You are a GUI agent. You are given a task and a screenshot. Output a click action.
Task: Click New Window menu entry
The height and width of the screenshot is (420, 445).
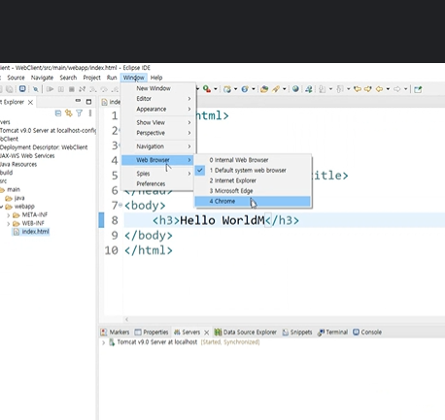tap(157, 88)
